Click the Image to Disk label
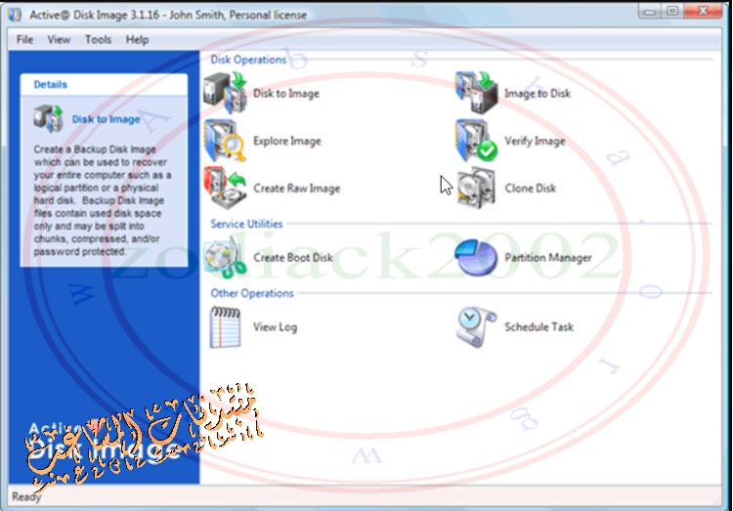The image size is (733, 511). (538, 93)
